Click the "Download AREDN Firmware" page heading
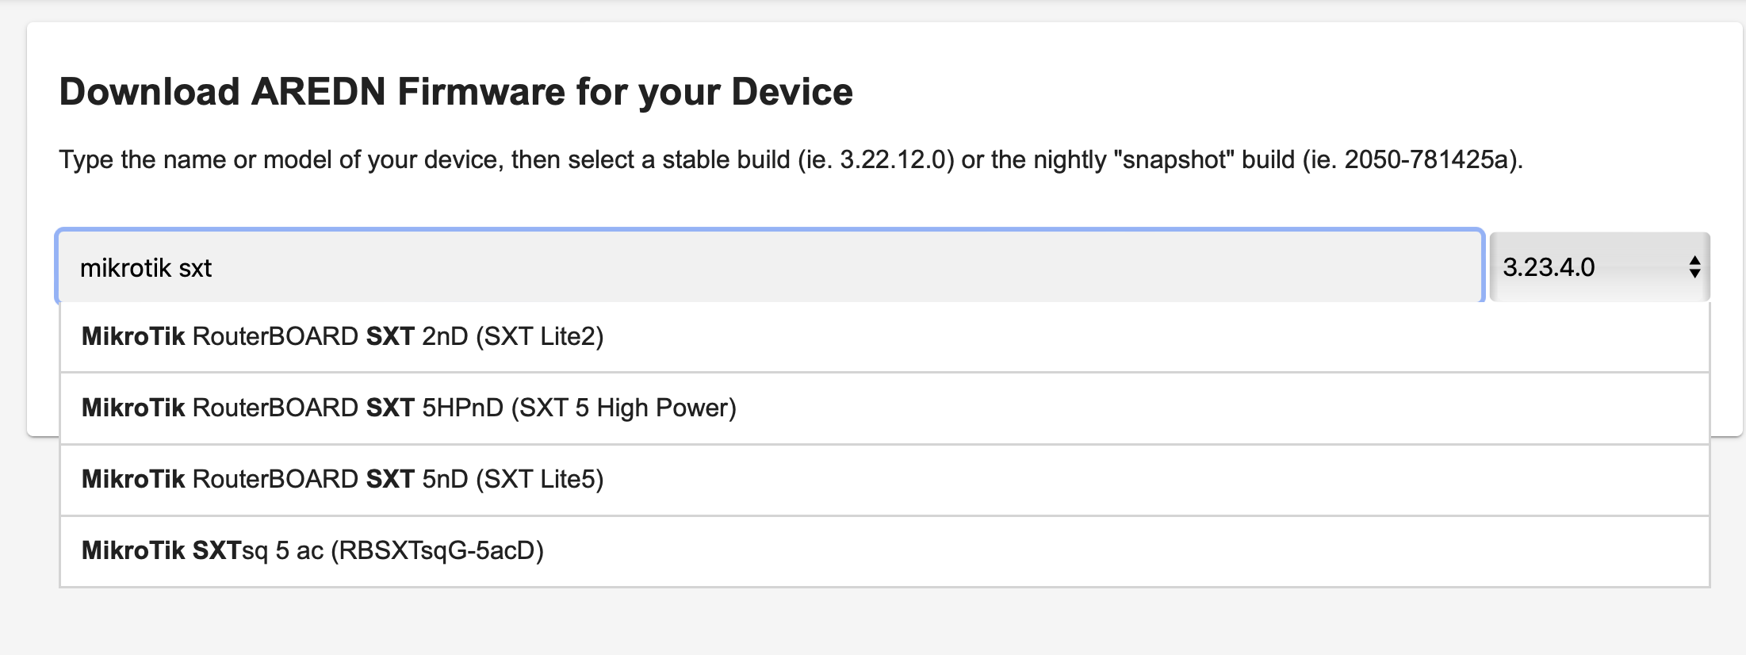The height and width of the screenshot is (655, 1746). (456, 92)
